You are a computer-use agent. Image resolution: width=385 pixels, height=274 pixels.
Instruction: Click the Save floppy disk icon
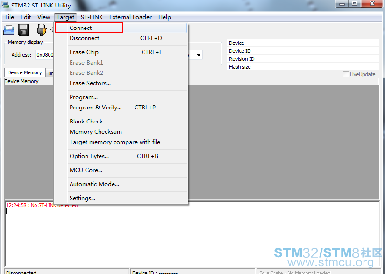click(23, 30)
